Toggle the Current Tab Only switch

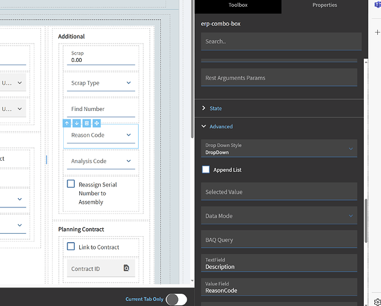[177, 299]
